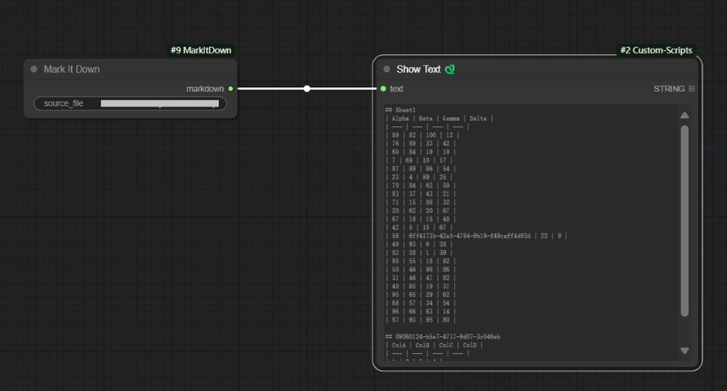Click the text input slot dot on Show Text
The height and width of the screenshot is (391, 727).
[384, 89]
